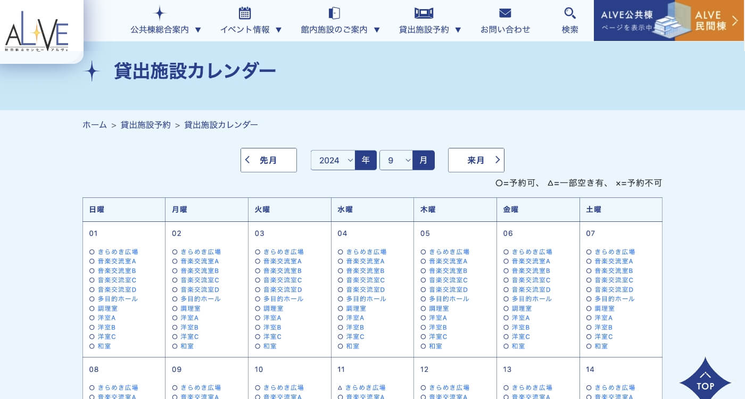This screenshot has width=745, height=399.
Task: Click 貸出施設予約 in the breadcrumb
Action: 145,125
